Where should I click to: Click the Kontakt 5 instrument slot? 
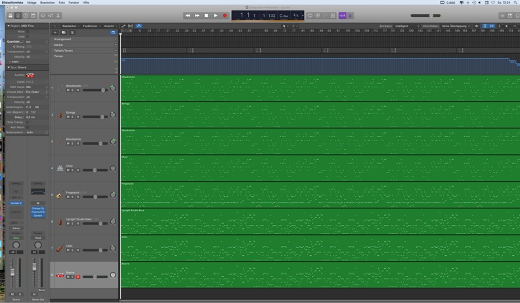coord(16,203)
